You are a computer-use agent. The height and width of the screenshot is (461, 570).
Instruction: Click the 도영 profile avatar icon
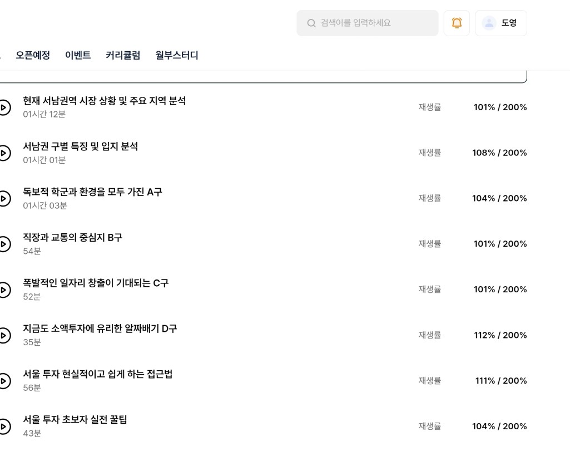(489, 23)
